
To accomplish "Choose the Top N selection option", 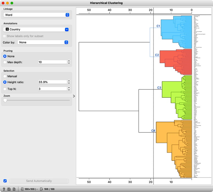I will coord(5,89).
